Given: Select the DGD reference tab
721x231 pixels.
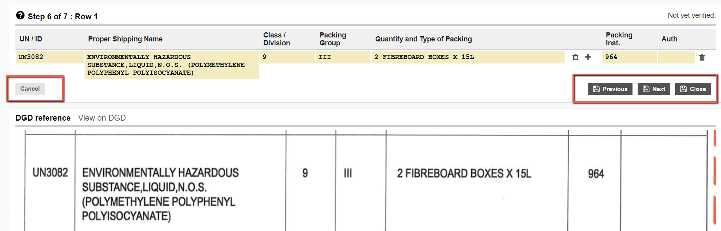Looking at the screenshot, I should click(43, 118).
